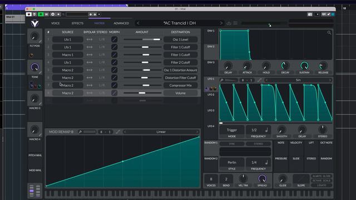
Task: Toggle stereo L/R for row 7
Action: click(x=102, y=85)
